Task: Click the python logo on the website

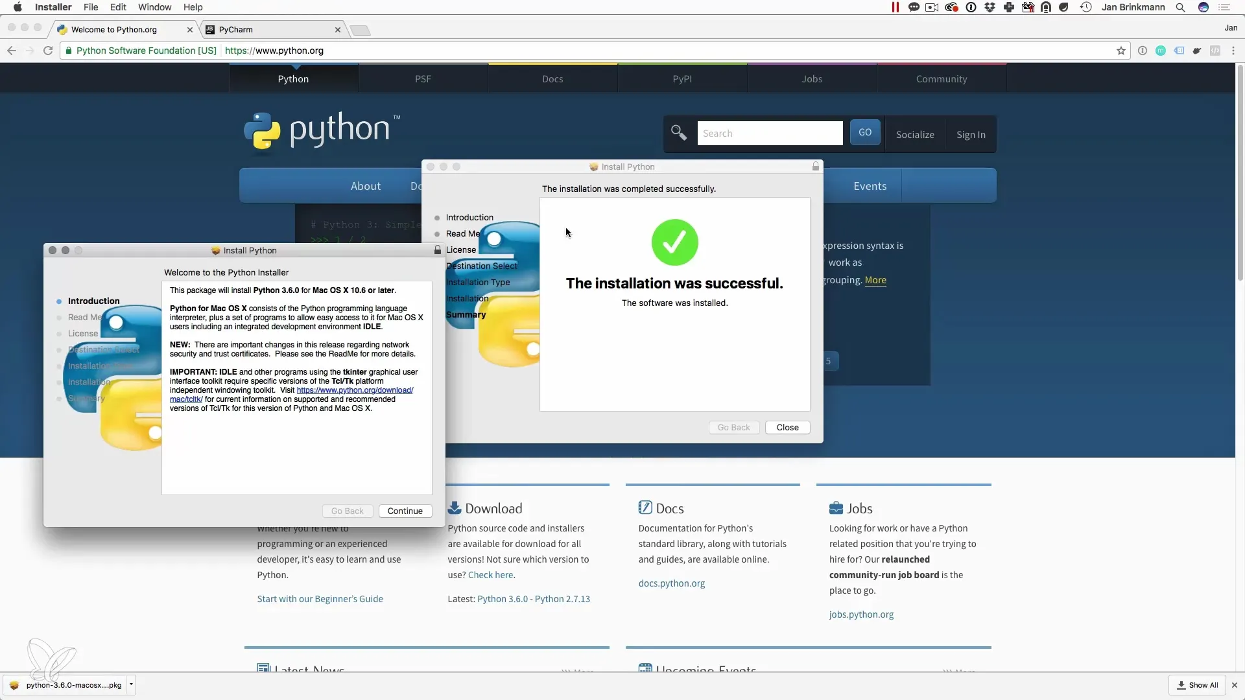Action: coord(322,132)
